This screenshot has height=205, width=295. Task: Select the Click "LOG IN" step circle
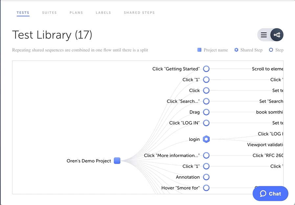[x=206, y=123]
